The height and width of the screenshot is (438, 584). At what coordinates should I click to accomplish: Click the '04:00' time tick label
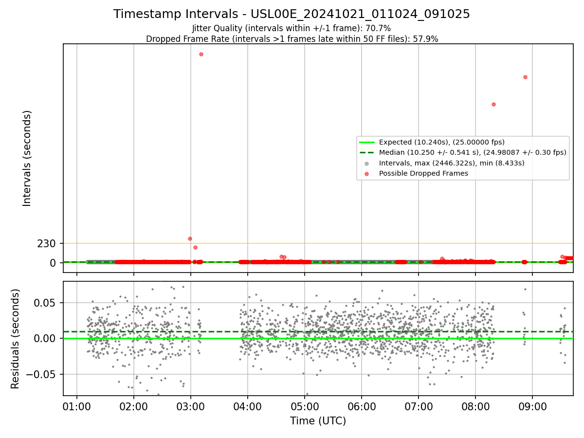[248, 406]
